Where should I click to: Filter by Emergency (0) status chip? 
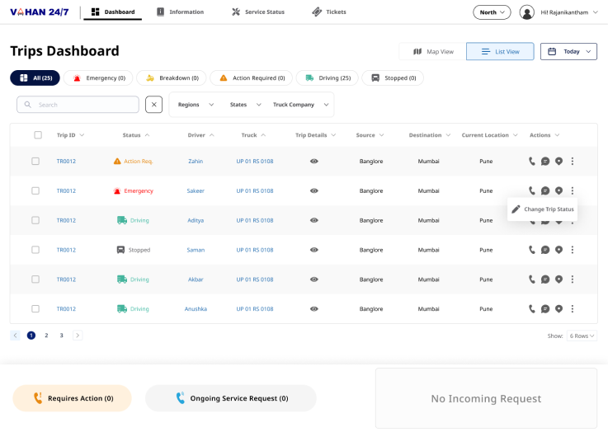pos(100,78)
